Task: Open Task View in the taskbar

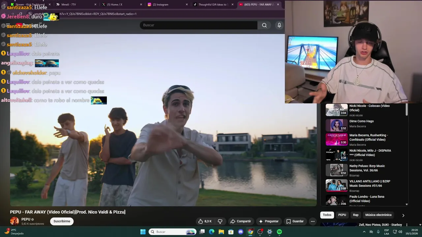Action: tap(202, 232)
